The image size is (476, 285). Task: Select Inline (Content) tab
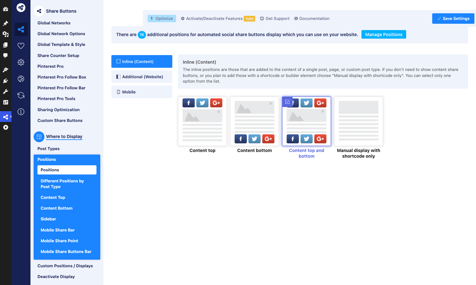point(142,61)
